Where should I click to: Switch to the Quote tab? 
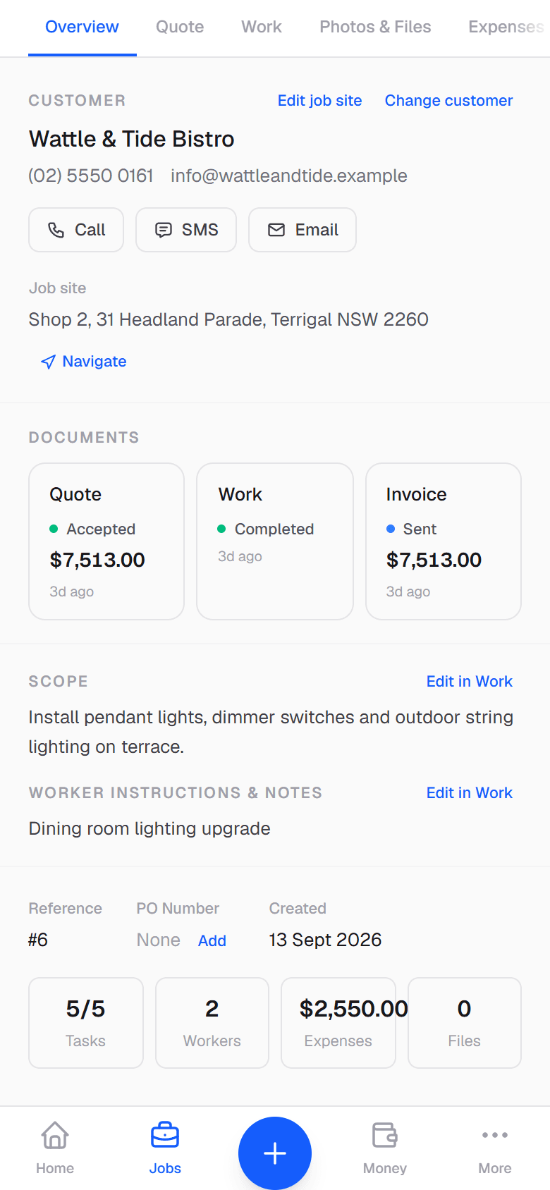[180, 27]
